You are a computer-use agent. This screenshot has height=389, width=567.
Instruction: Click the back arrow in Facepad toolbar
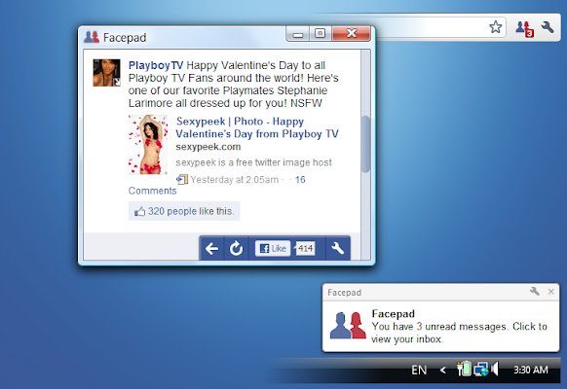click(x=211, y=248)
